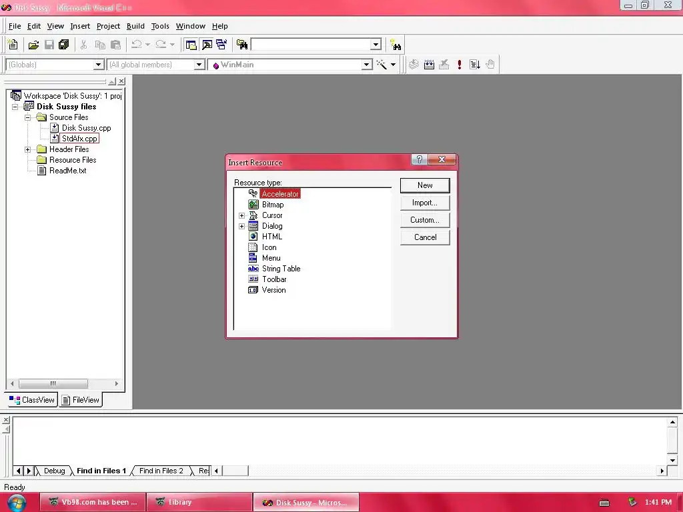Open the File menu
Viewport: 683px width, 512px height.
15,26
